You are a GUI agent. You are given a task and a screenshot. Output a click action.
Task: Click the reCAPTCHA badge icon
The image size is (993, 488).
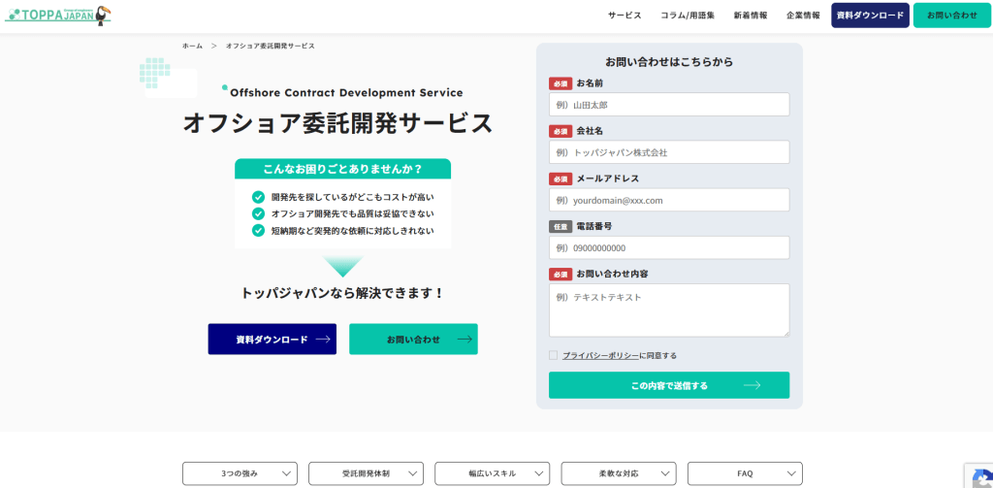981,477
